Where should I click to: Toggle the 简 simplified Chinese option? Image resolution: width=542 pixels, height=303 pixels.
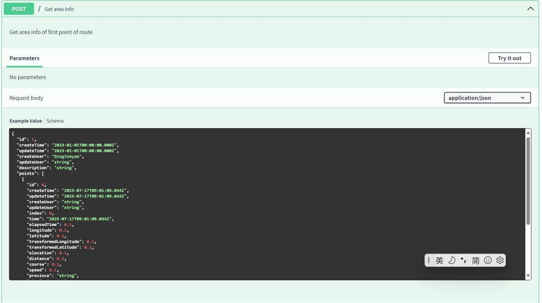(x=476, y=261)
